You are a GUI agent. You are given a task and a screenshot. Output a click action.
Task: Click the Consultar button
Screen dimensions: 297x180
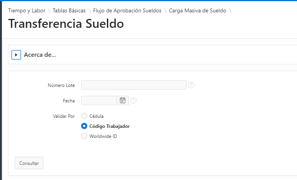click(x=29, y=163)
